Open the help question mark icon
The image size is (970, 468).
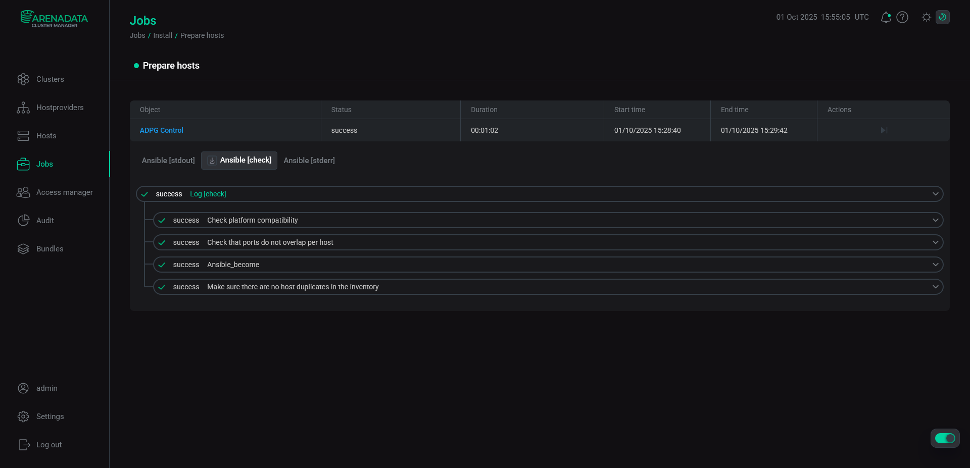(902, 17)
